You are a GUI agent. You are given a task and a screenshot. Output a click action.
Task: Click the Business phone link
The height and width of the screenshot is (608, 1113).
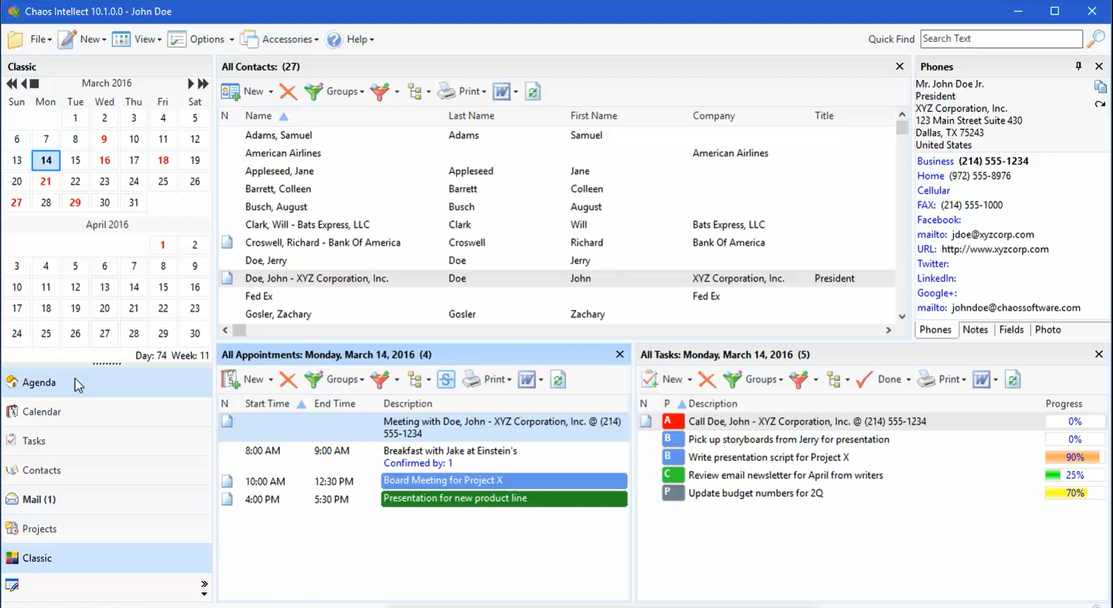pyautogui.click(x=935, y=161)
